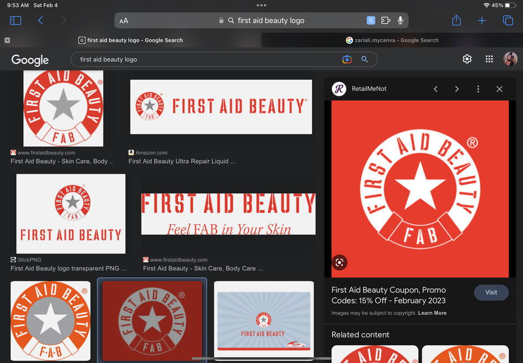The width and height of the screenshot is (523, 363).
Task: Open Google quick settings gear
Action: [467, 59]
